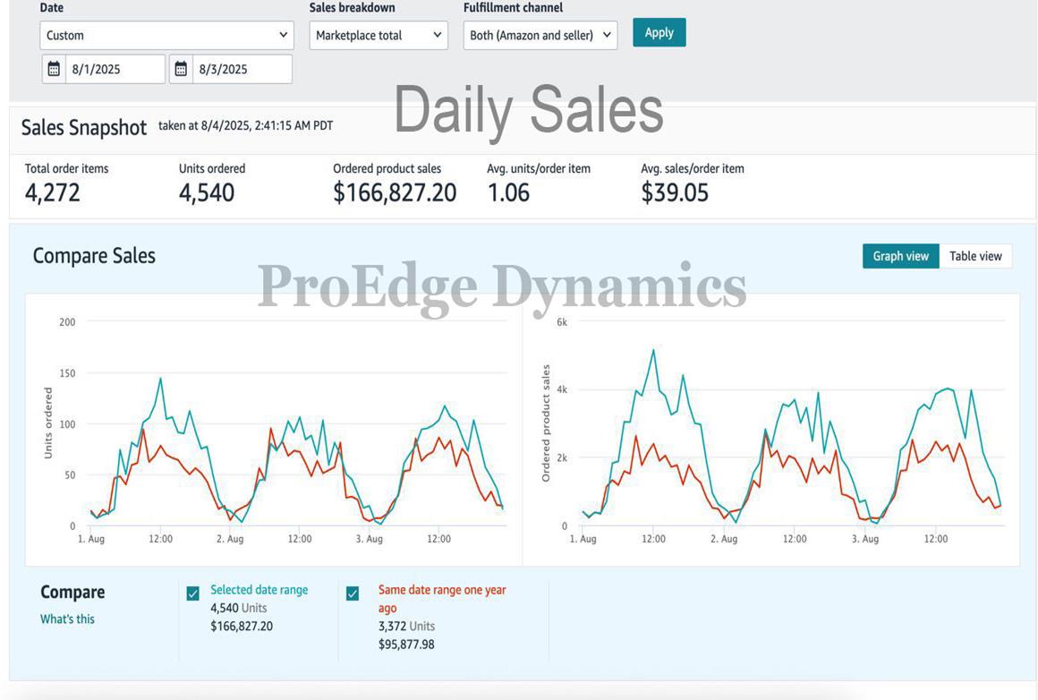
Task: Click the Sales Snapshot heading
Action: coord(83,127)
